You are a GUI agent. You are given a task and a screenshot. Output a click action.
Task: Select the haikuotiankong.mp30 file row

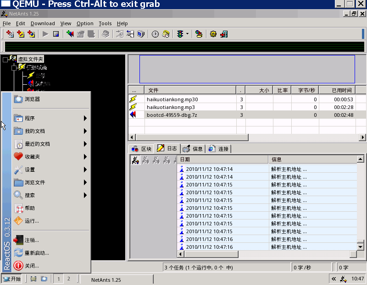click(247, 99)
